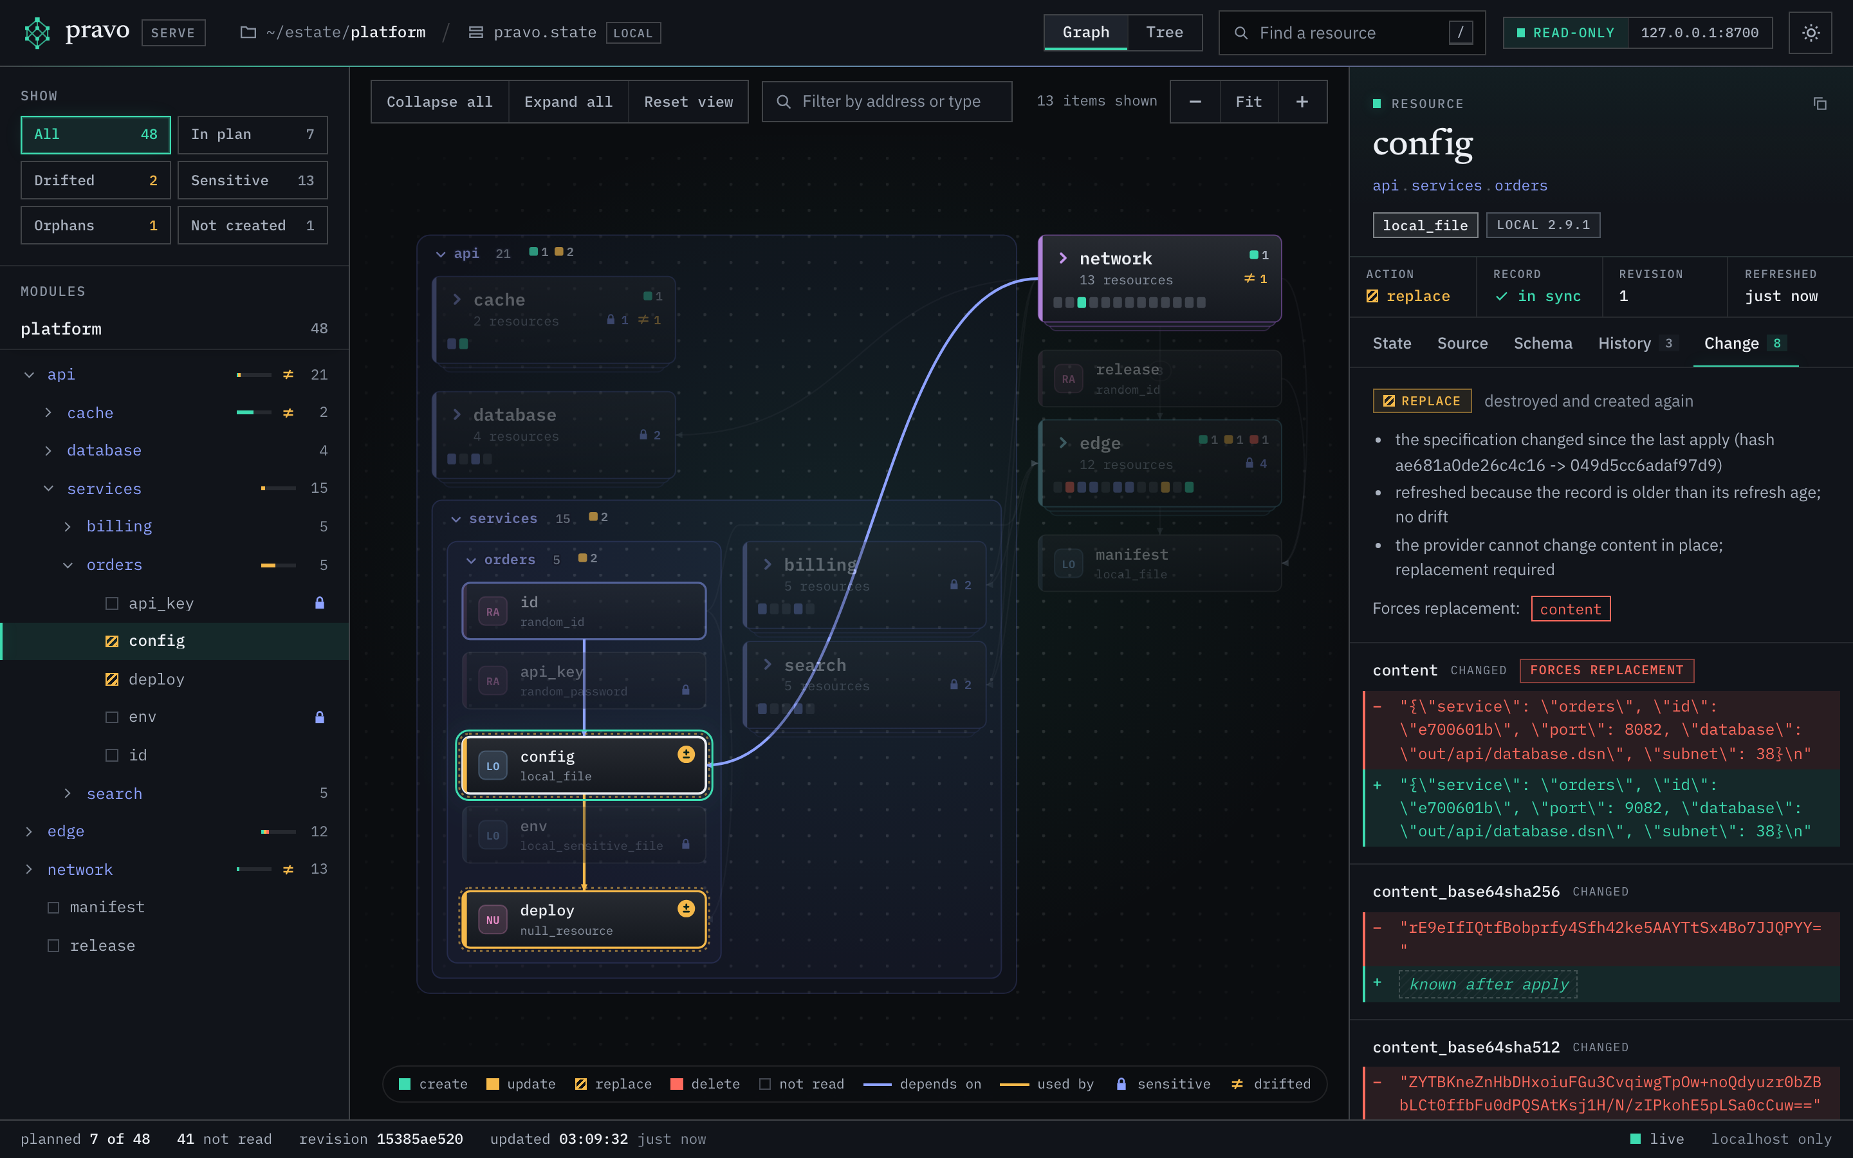Click the replace badge on the config node
The width and height of the screenshot is (1853, 1158).
pyautogui.click(x=686, y=755)
